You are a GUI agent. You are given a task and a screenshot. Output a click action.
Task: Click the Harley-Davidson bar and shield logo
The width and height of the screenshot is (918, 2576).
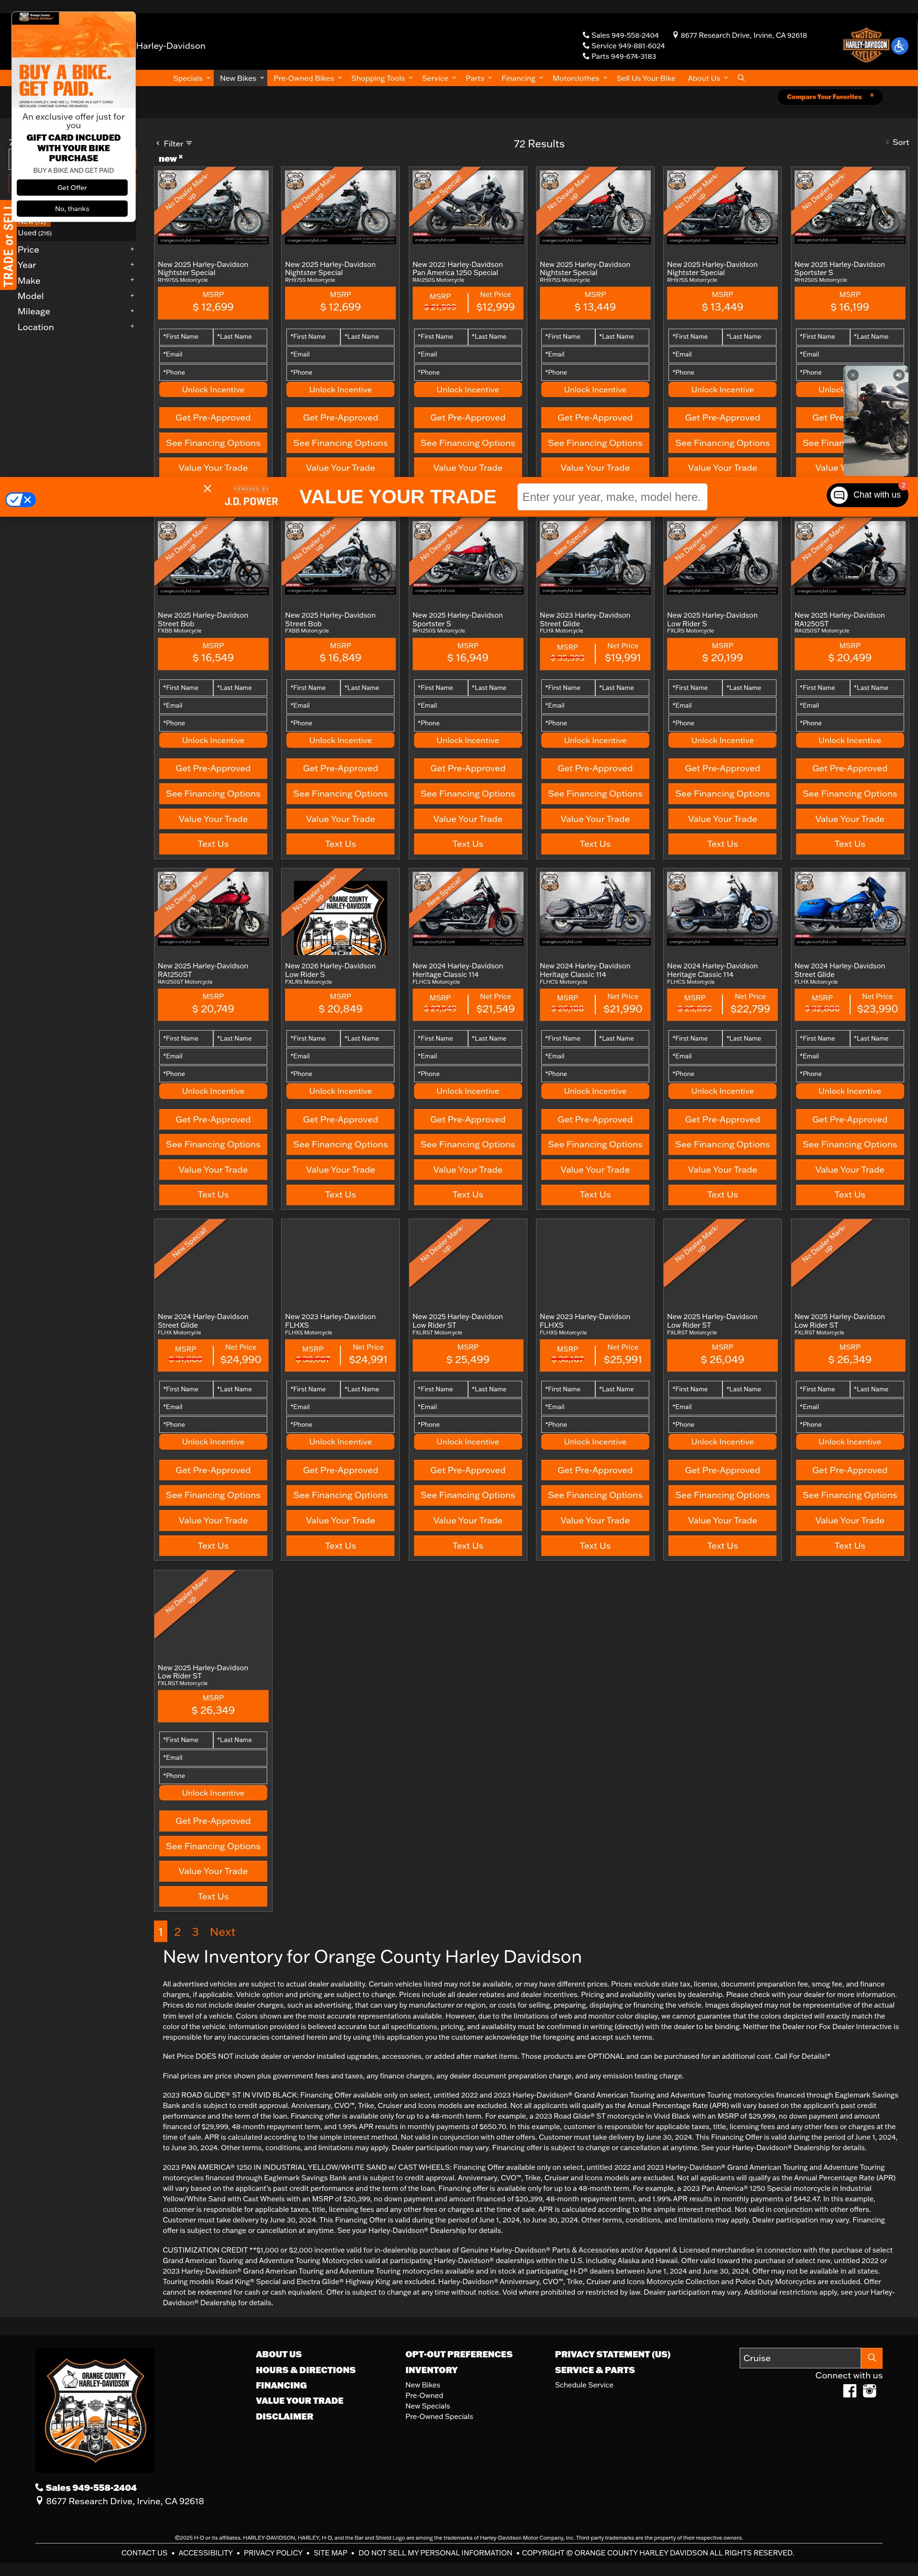[x=865, y=45]
